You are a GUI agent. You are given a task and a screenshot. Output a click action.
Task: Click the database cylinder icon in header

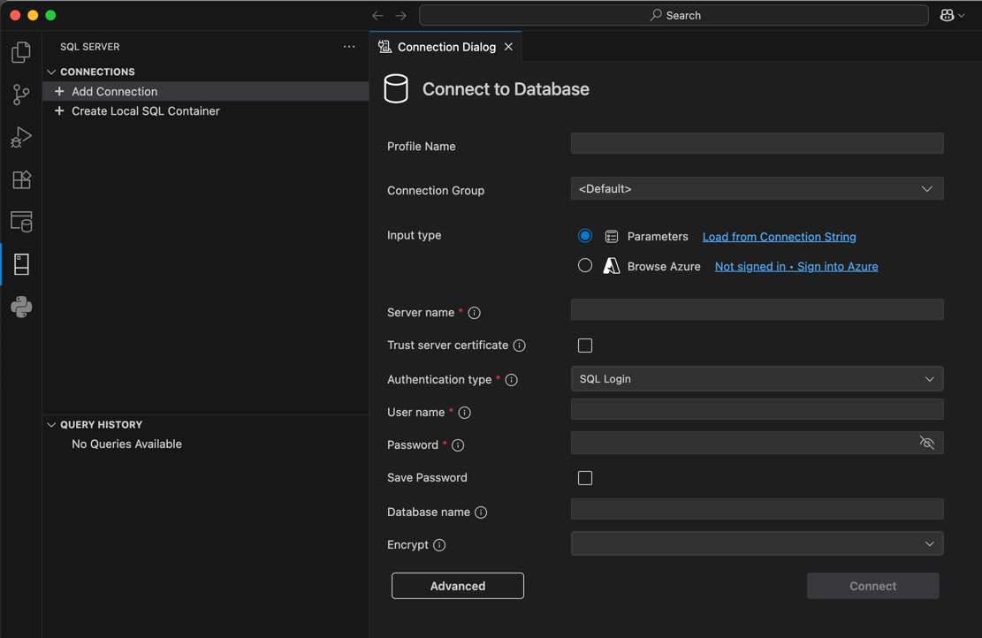(396, 89)
